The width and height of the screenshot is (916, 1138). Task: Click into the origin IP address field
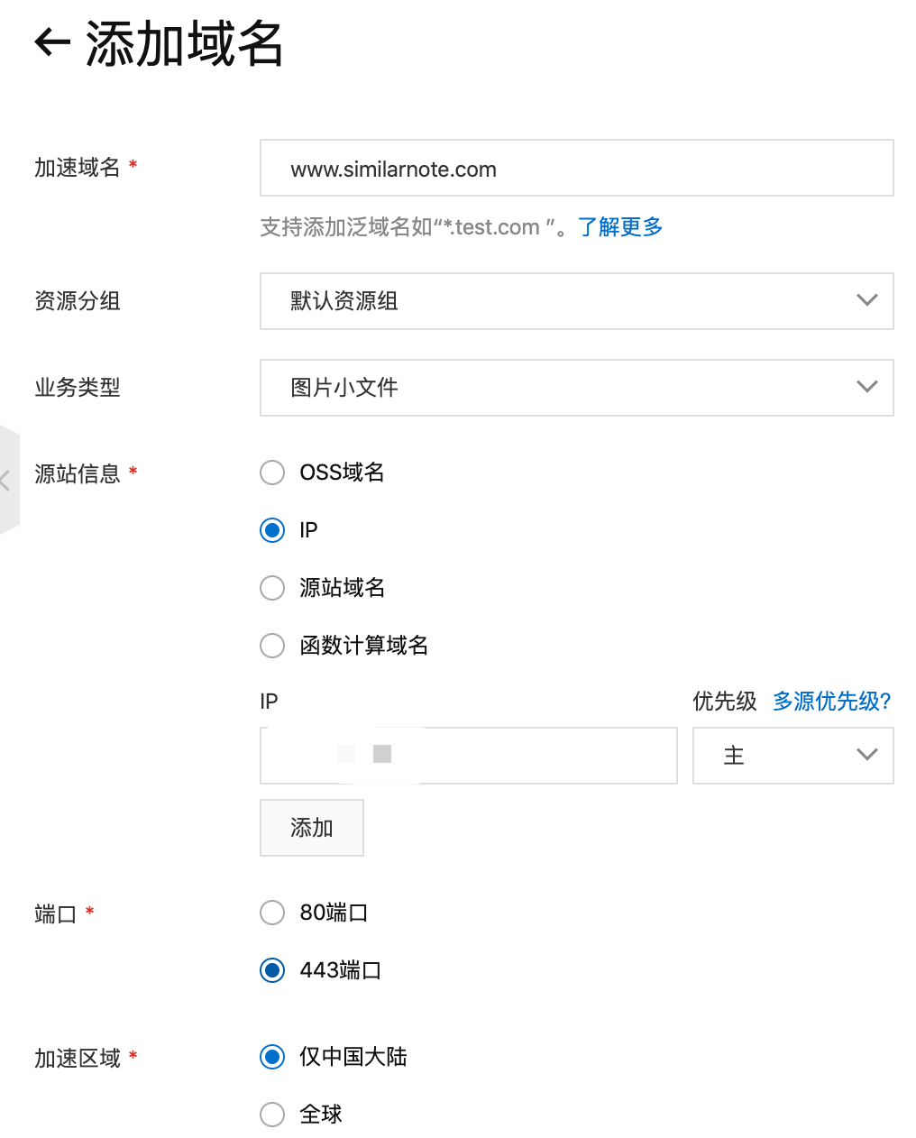(x=469, y=756)
